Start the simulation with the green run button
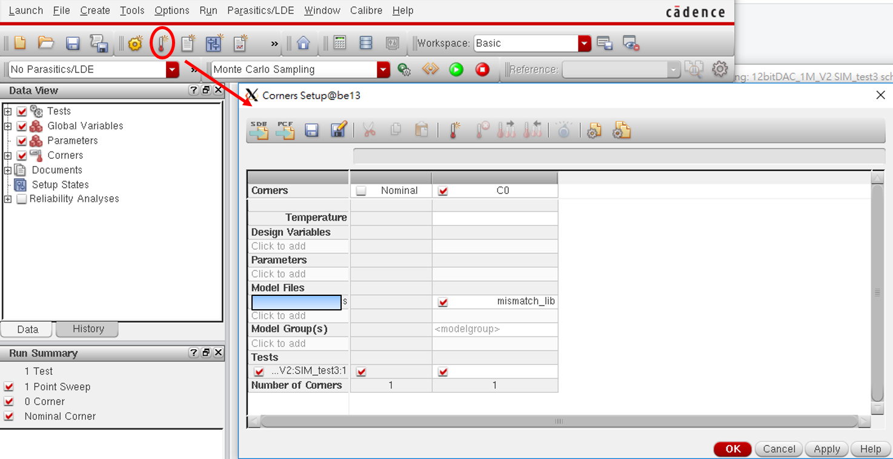The height and width of the screenshot is (459, 893). [x=456, y=70]
